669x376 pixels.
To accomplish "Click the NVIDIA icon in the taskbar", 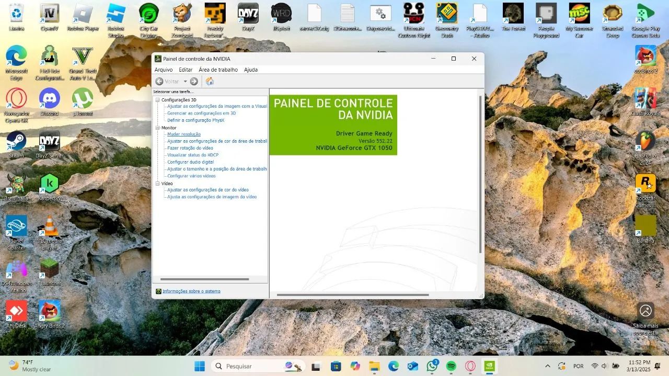I will click(x=489, y=366).
